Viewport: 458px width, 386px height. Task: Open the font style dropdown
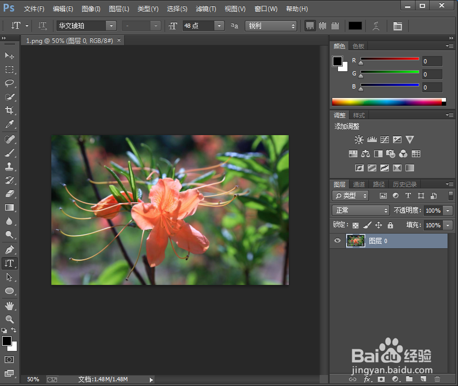pyautogui.click(x=156, y=26)
